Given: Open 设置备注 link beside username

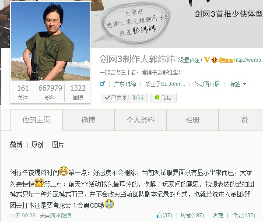Looking at the screenshot, I should 189,60.
